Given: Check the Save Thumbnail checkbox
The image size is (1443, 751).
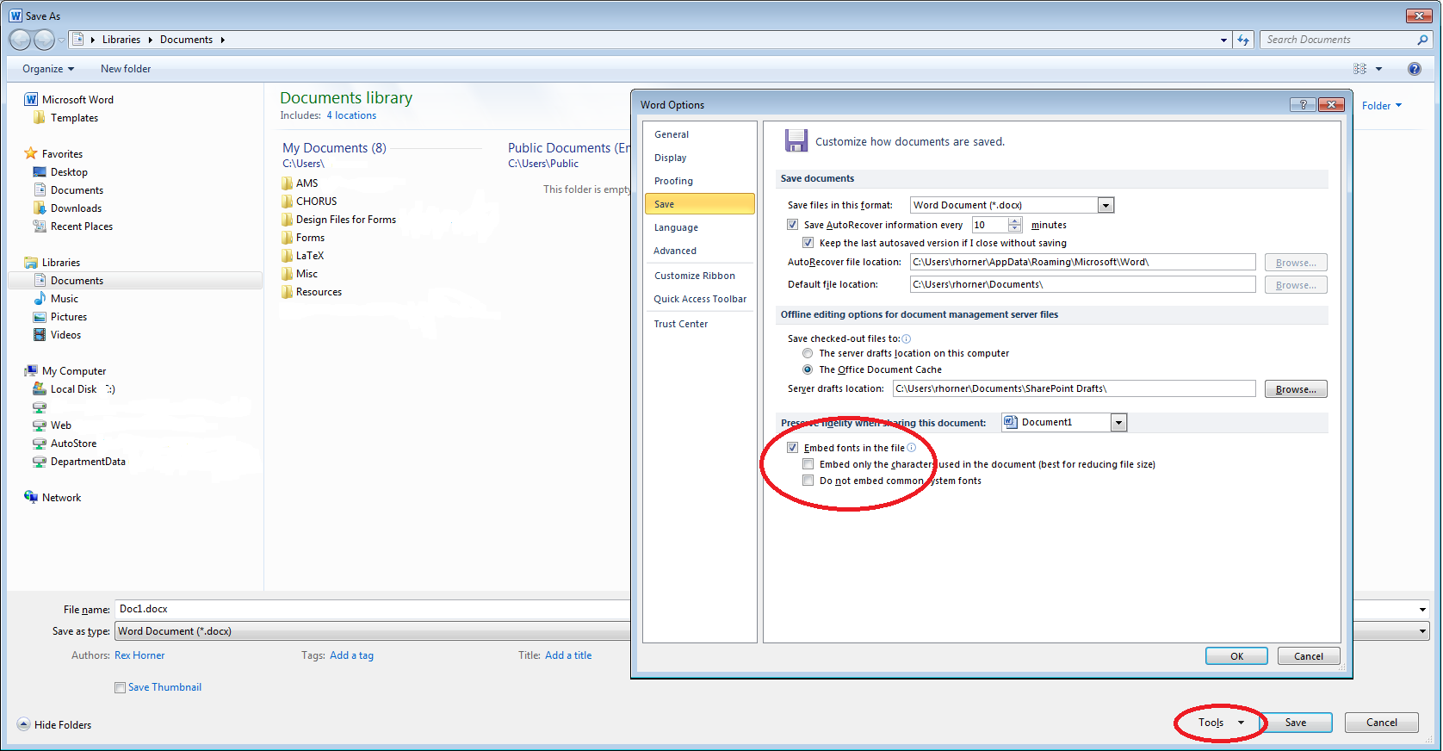Looking at the screenshot, I should [x=121, y=687].
